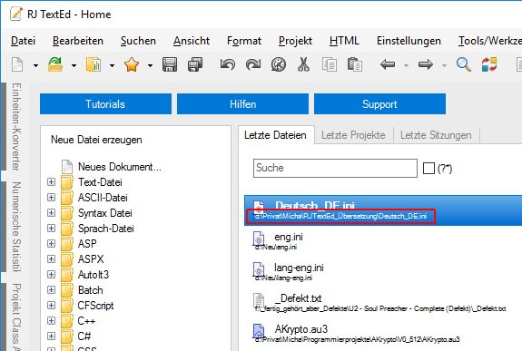The image size is (522, 351).
Task: Open recent file Deutsch_DE.ini
Action: 383,210
